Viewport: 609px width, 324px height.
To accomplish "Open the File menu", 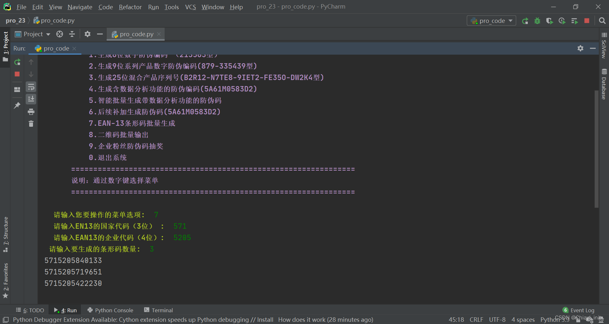I will [21, 7].
